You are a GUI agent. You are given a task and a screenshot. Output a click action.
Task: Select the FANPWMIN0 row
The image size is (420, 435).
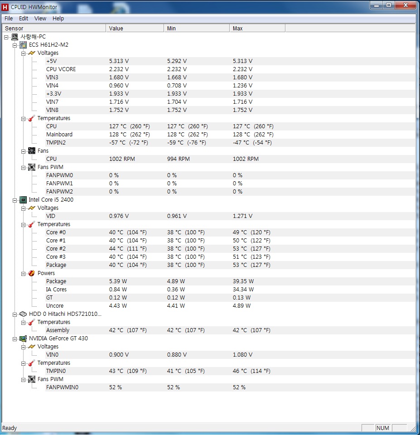pos(230,387)
